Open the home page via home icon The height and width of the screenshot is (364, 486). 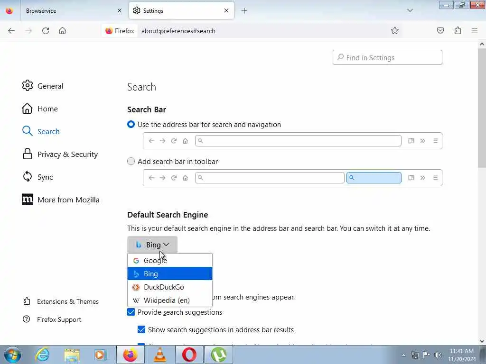point(62,31)
